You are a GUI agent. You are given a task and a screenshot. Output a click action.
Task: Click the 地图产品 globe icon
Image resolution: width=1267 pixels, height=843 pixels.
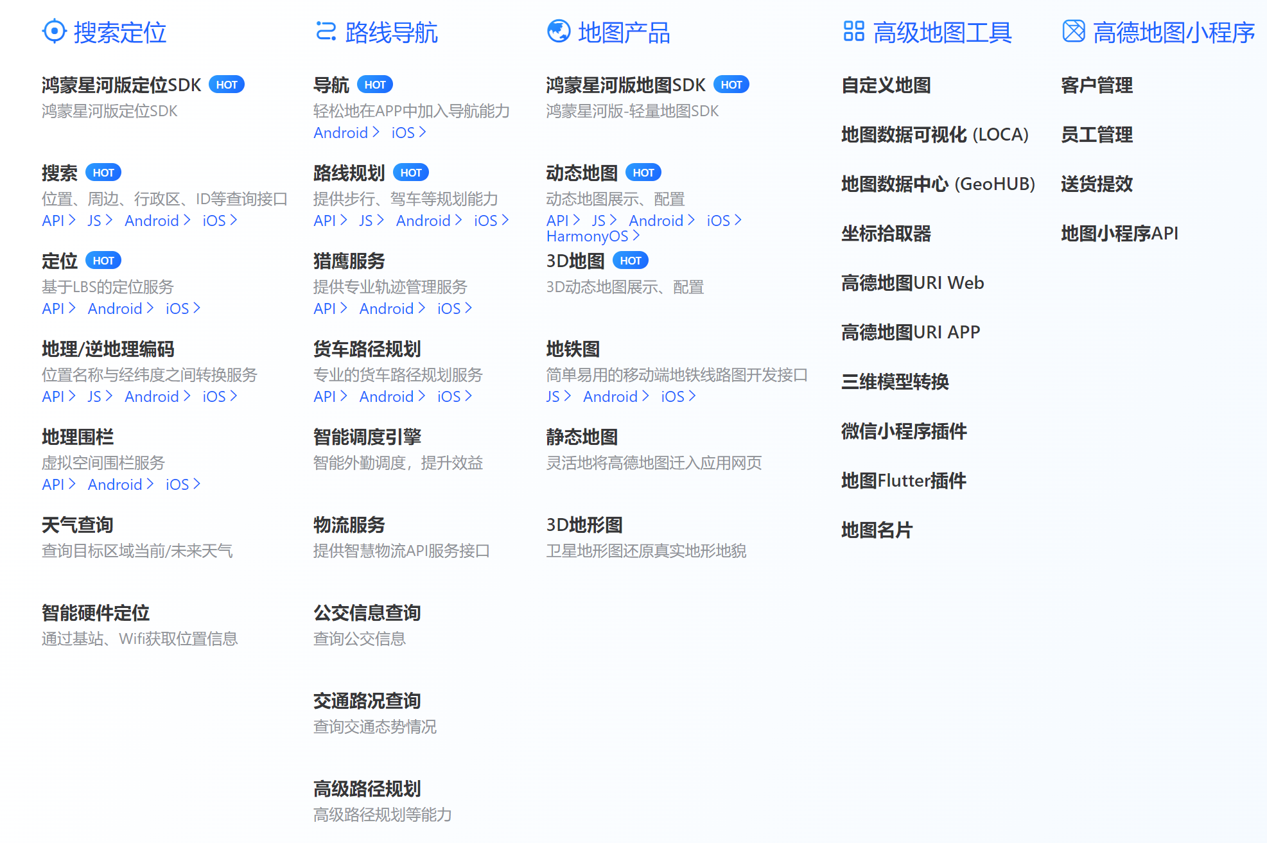click(558, 31)
